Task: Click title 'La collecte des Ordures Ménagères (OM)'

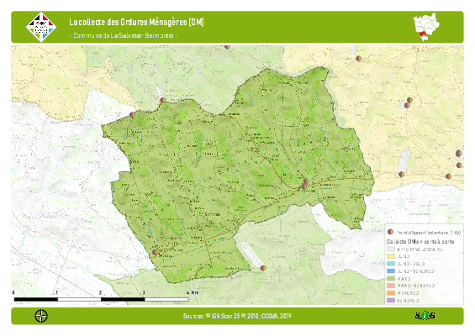Action: pyautogui.click(x=136, y=22)
